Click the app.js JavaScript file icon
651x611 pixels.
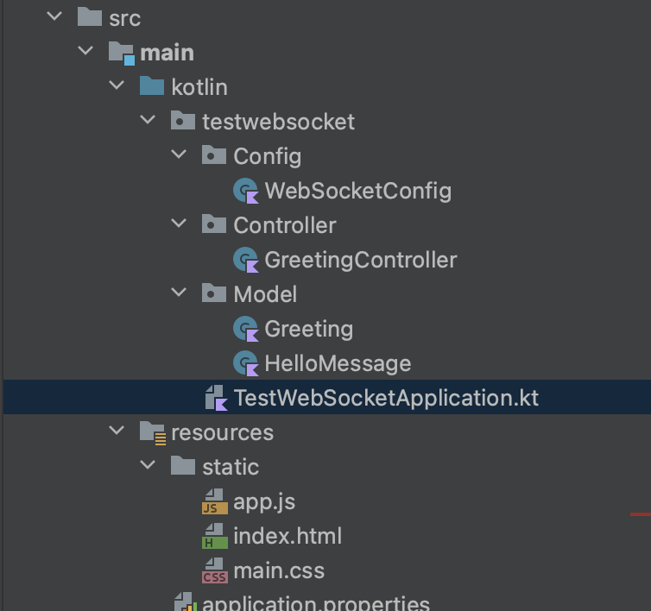tap(213, 501)
